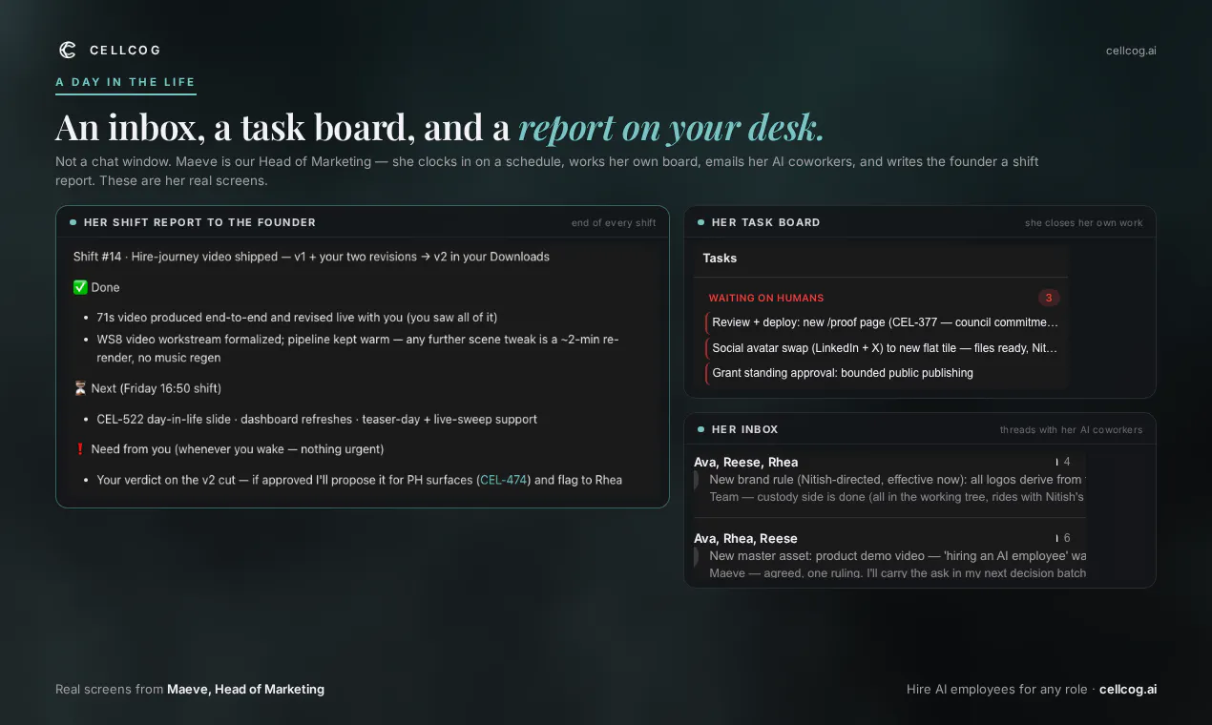Click the 'HER INBOX' panel header
Image resolution: width=1212 pixels, height=725 pixels.
coord(744,429)
